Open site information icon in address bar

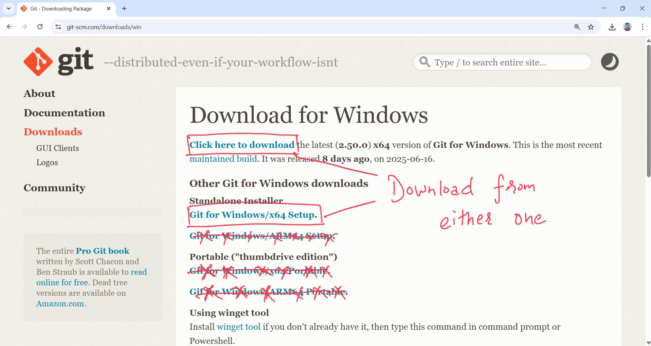58,27
